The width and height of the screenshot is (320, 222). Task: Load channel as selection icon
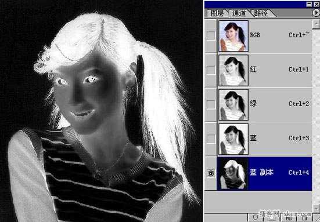[x=256, y=217]
